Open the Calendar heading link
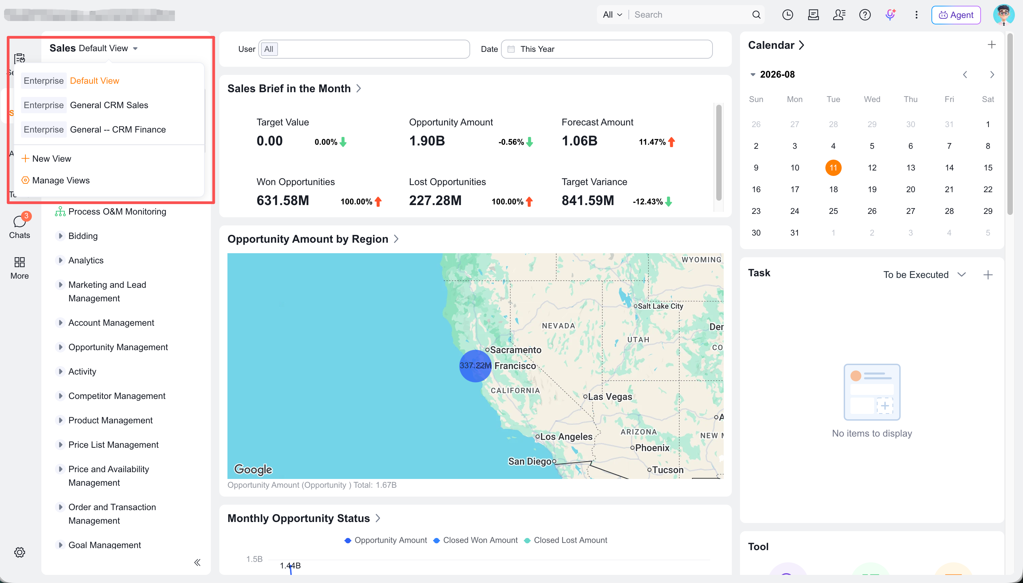The width and height of the screenshot is (1023, 583). (776, 45)
